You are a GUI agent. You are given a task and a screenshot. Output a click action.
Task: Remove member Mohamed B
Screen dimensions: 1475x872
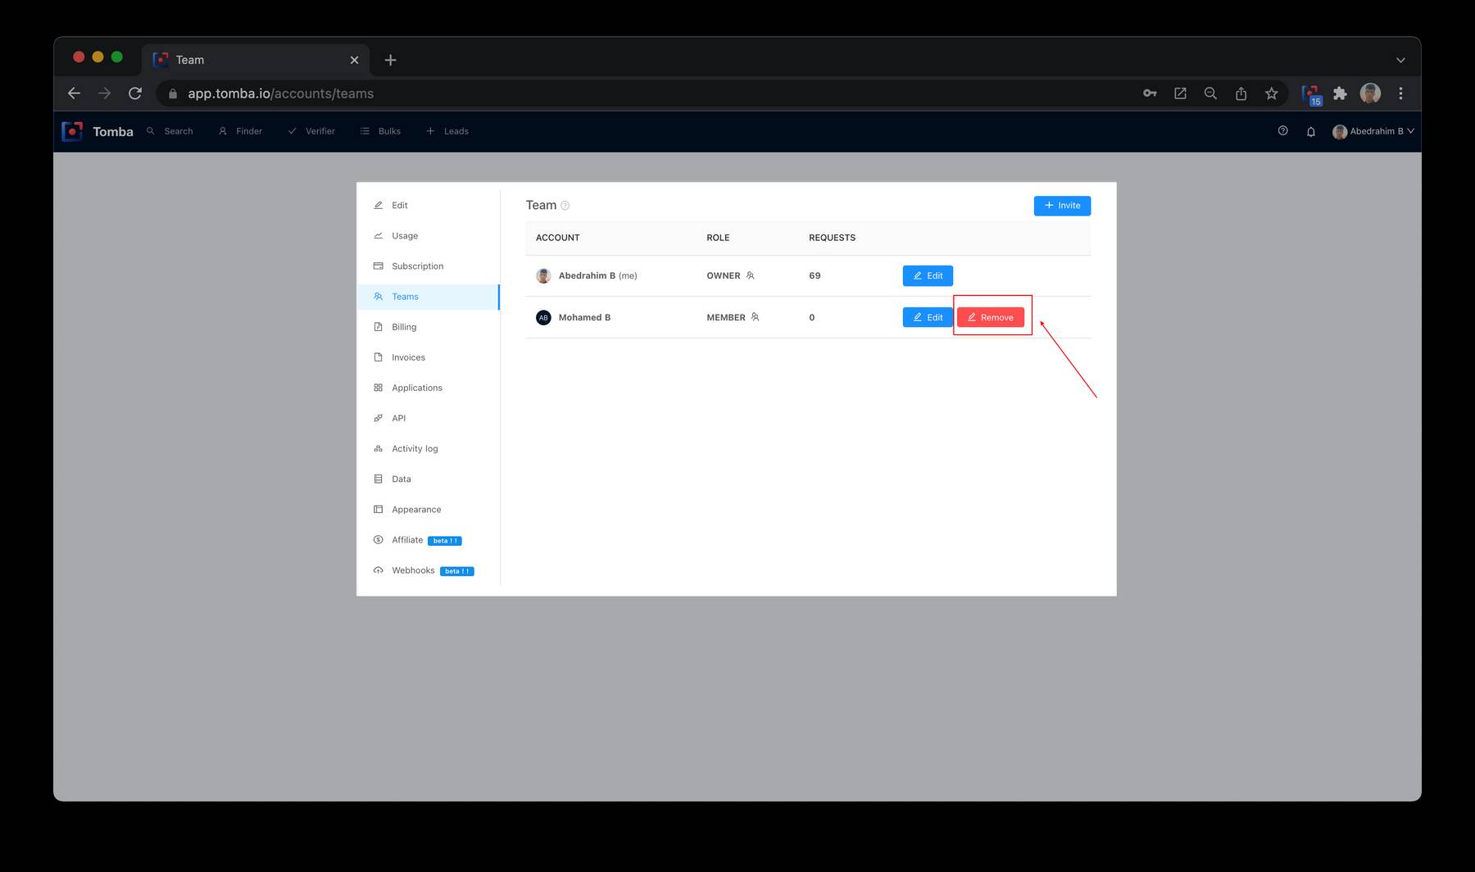click(x=991, y=318)
